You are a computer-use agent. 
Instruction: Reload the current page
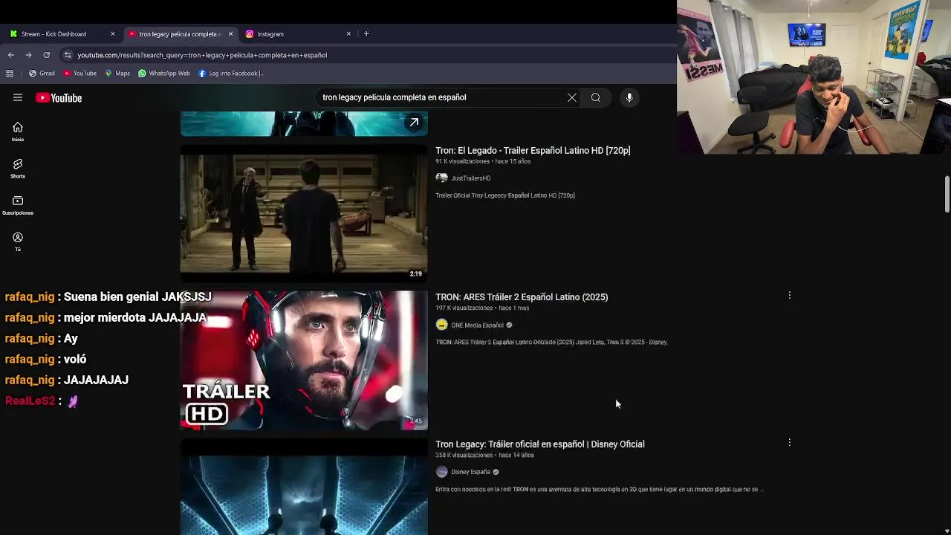point(46,55)
